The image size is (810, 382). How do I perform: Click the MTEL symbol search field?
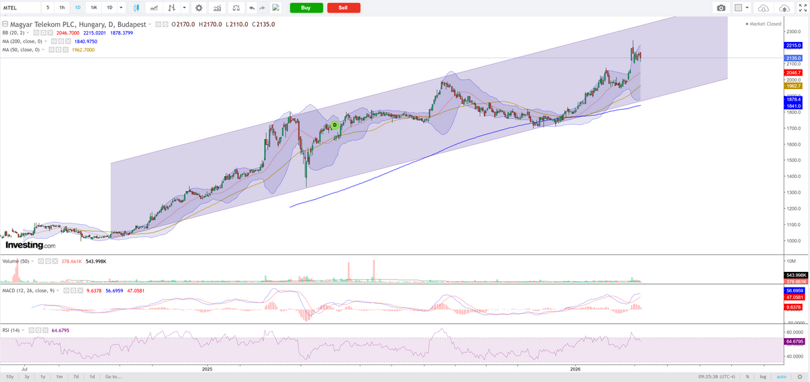(20, 8)
